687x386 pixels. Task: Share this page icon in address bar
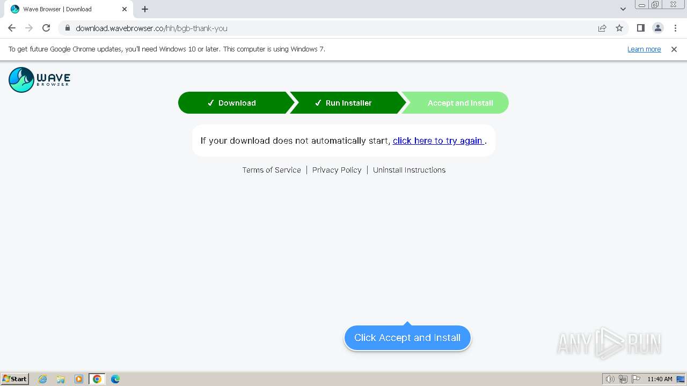tap(602, 28)
